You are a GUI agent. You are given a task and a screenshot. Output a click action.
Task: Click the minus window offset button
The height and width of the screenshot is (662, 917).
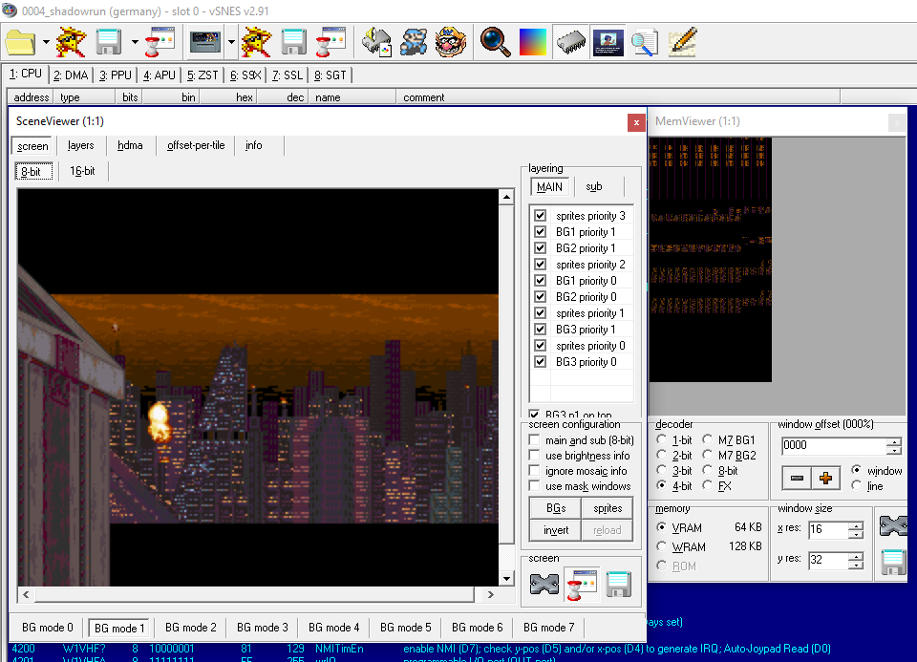(797, 478)
